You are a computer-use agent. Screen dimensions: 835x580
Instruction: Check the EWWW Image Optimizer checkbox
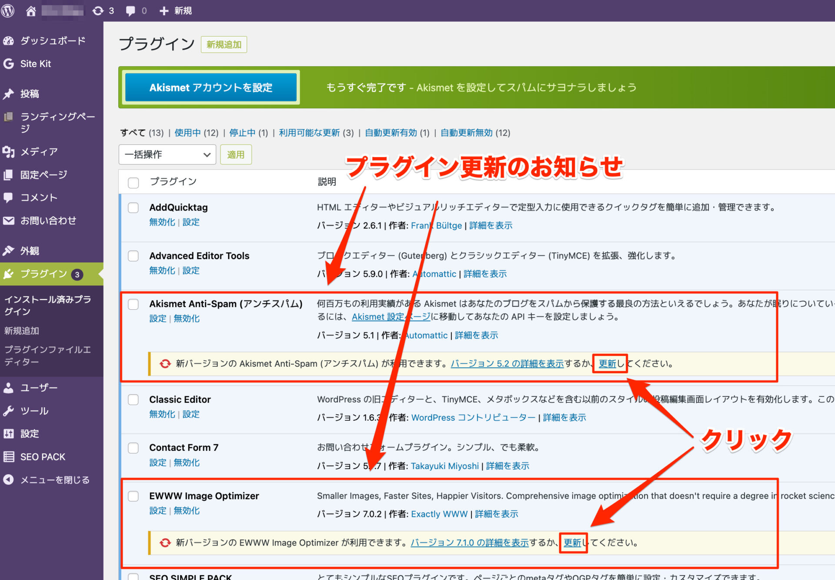pos(134,496)
